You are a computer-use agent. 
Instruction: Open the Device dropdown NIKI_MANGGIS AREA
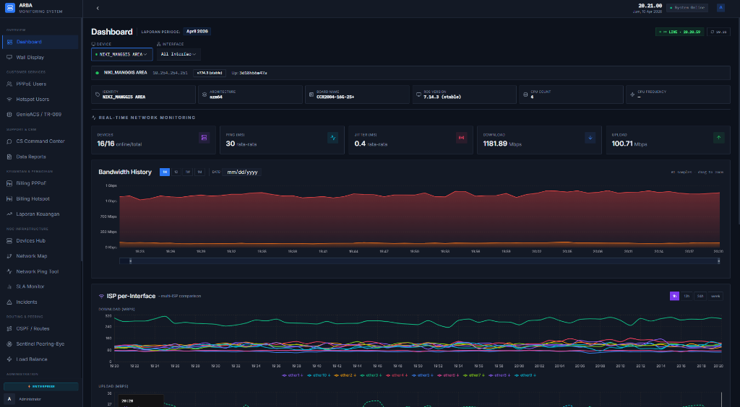coord(121,54)
